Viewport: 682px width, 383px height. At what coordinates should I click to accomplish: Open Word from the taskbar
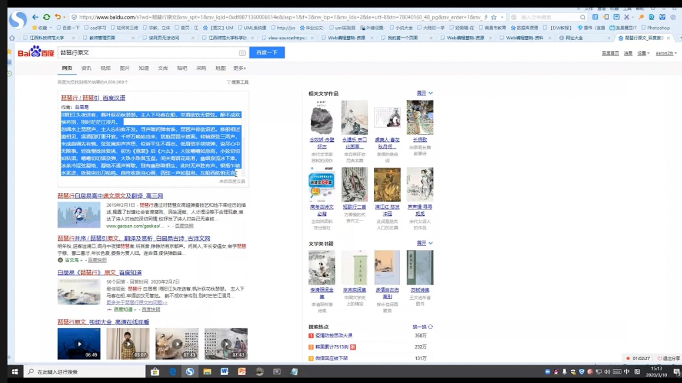pos(224,372)
